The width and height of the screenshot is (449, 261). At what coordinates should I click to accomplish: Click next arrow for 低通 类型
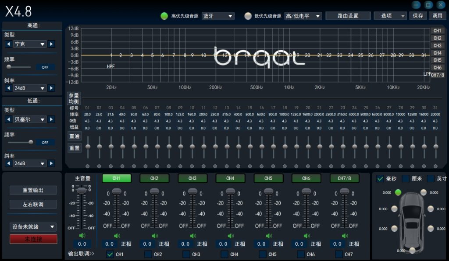[x=51, y=119]
